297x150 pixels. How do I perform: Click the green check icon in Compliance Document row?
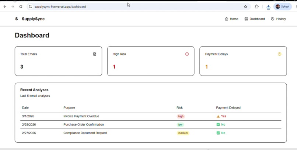coord(218,133)
